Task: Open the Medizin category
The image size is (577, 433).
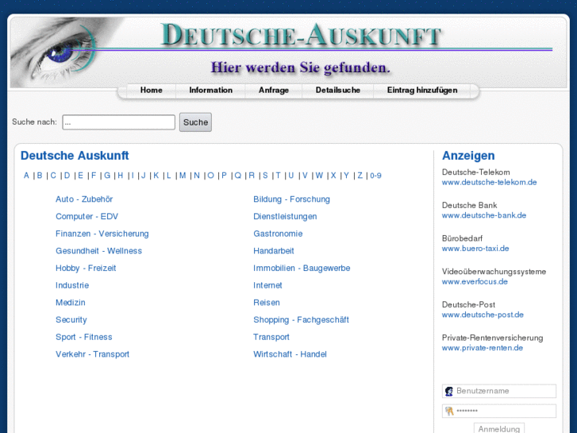Action: coord(71,303)
